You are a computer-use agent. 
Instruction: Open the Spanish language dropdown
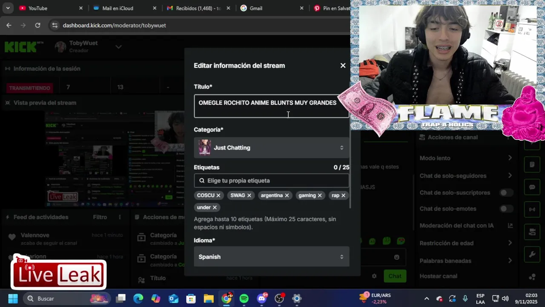[272, 257]
